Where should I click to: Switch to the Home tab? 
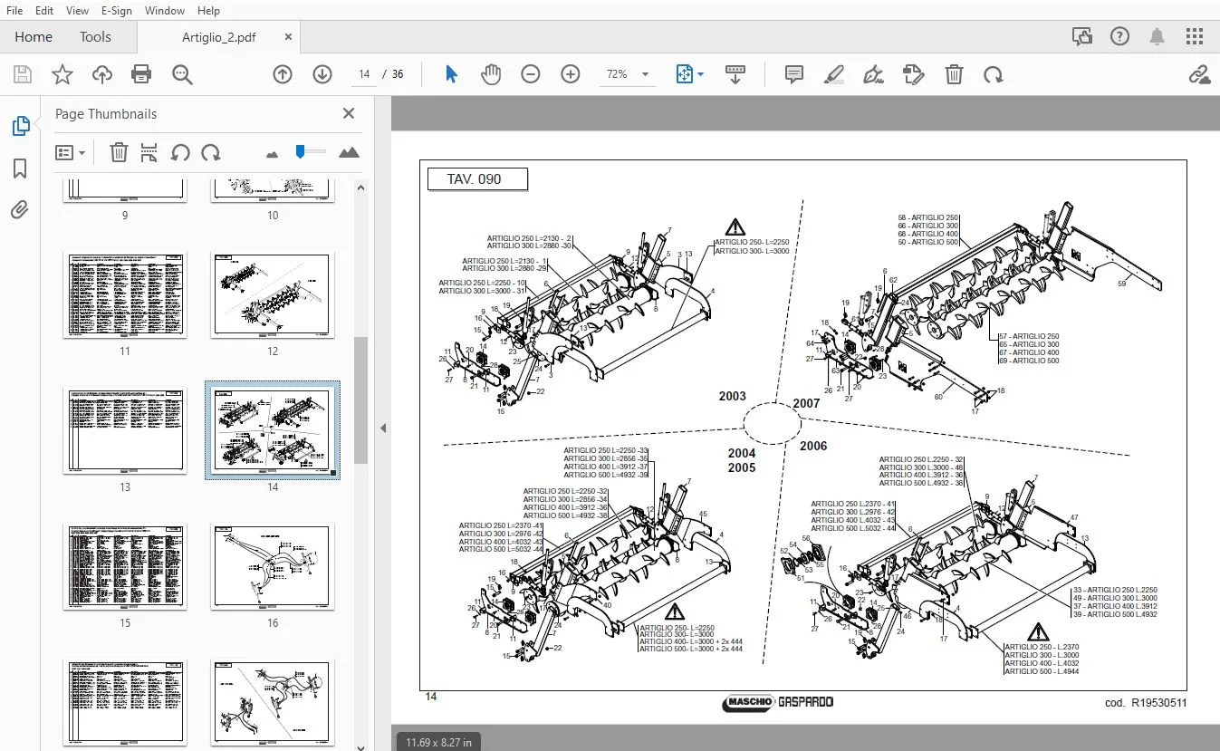coord(34,37)
